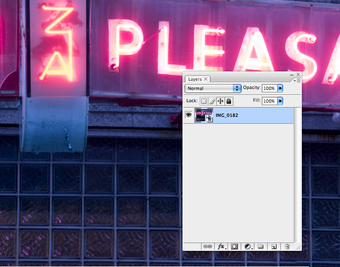The height and width of the screenshot is (267, 340).
Task: Create a new layer
Action: tap(274, 246)
